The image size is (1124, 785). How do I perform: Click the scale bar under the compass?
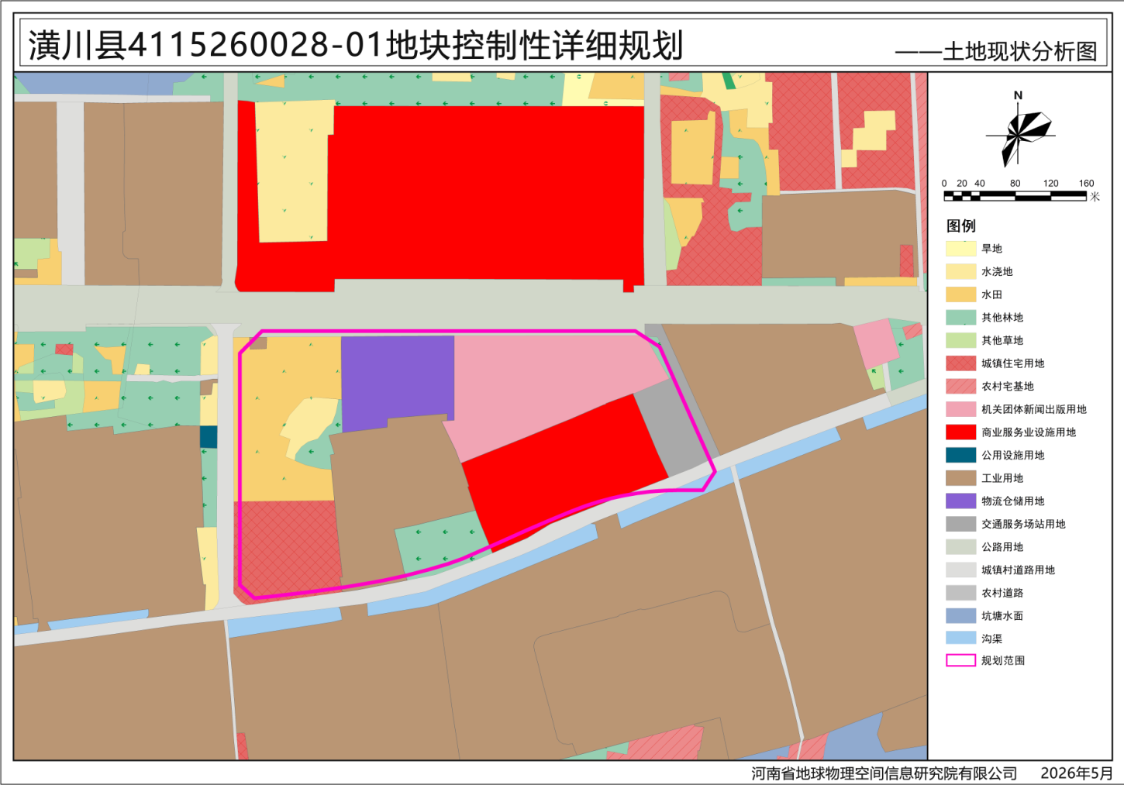(1015, 196)
